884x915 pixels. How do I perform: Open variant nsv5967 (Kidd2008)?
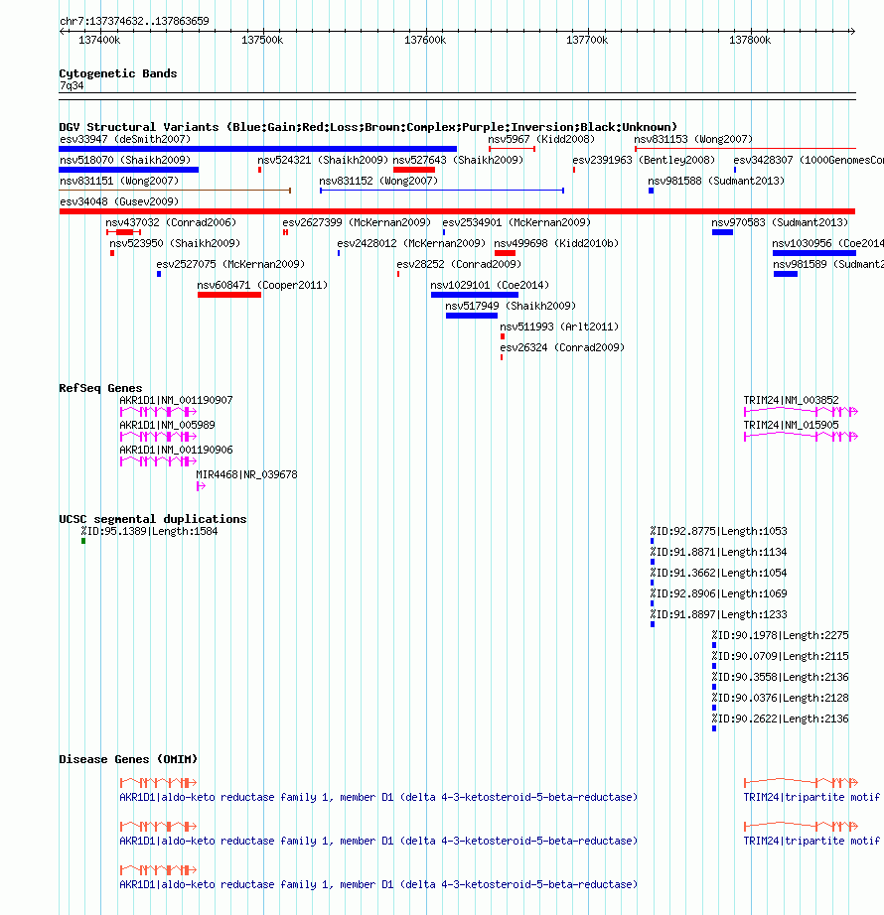coord(541,139)
